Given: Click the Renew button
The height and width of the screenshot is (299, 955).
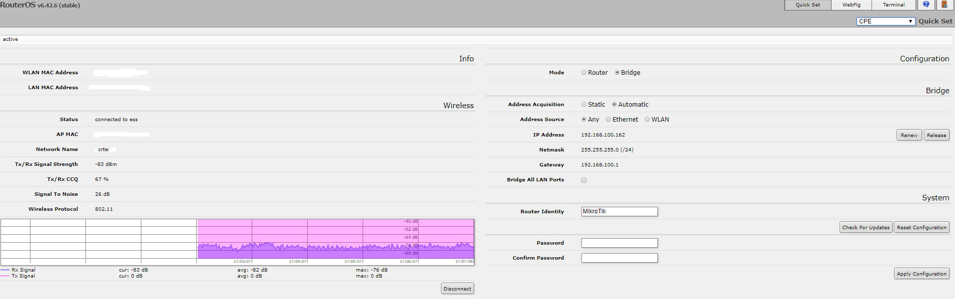Looking at the screenshot, I should click(909, 135).
